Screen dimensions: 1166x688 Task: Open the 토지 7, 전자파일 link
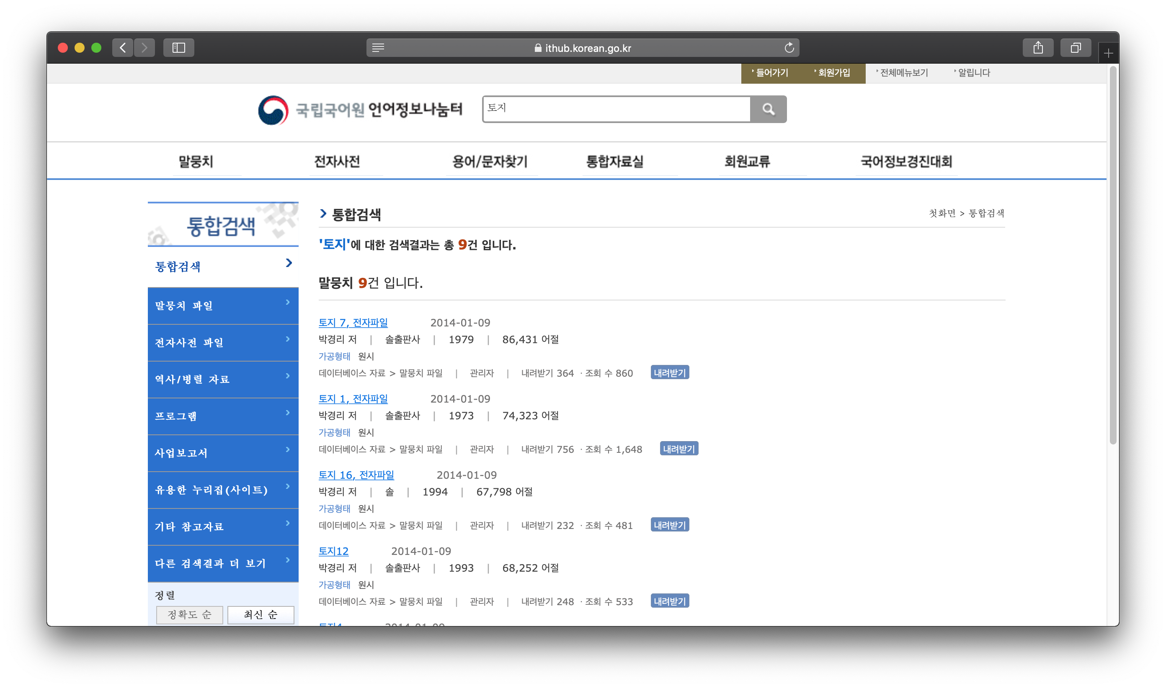point(353,322)
